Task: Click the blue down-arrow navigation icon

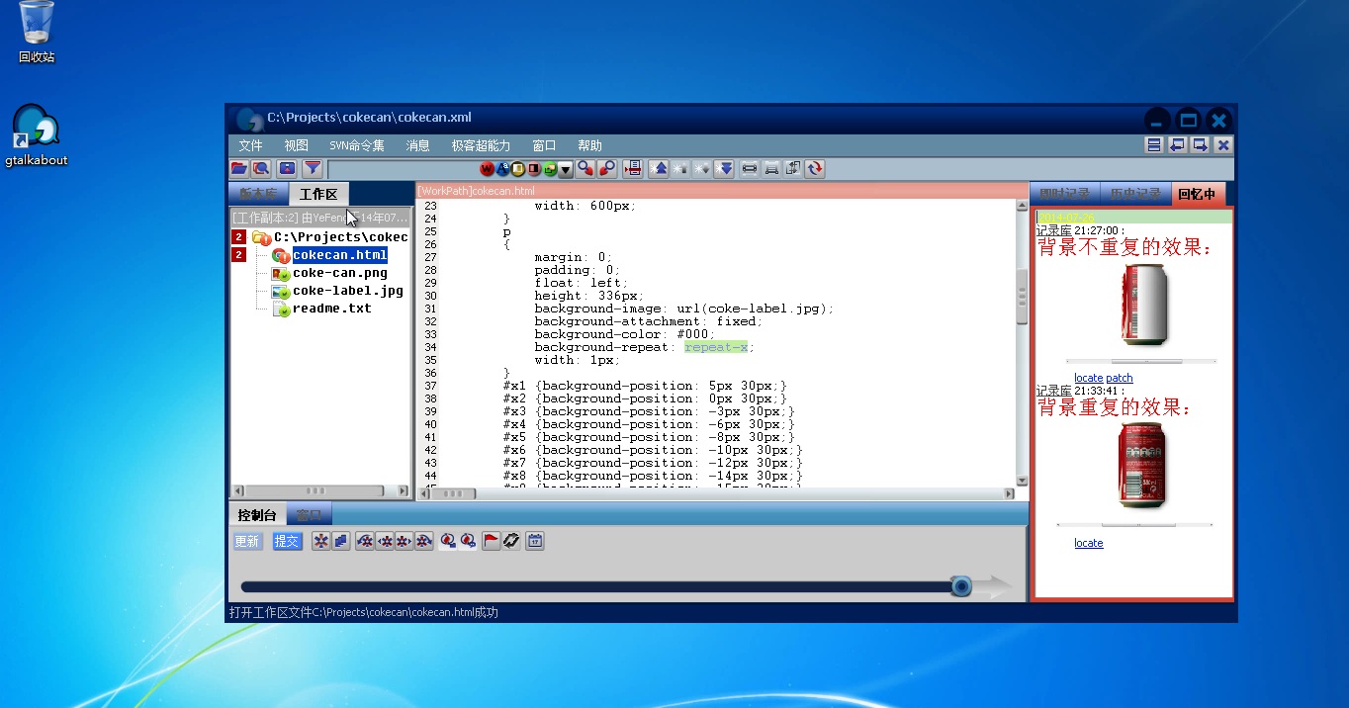Action: point(723,169)
